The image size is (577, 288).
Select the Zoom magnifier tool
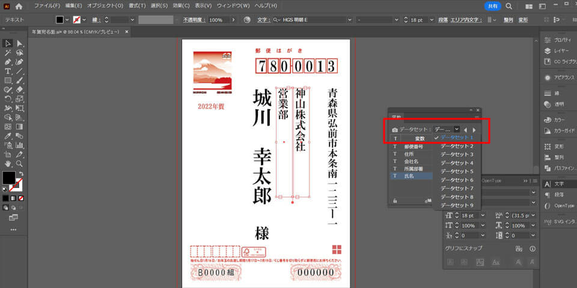pos(20,163)
